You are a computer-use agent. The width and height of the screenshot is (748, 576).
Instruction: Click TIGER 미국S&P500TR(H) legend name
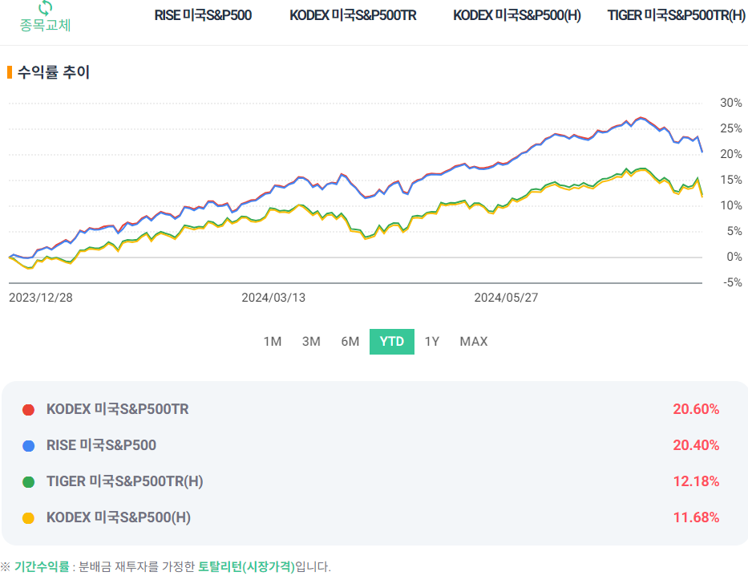[x=124, y=481]
